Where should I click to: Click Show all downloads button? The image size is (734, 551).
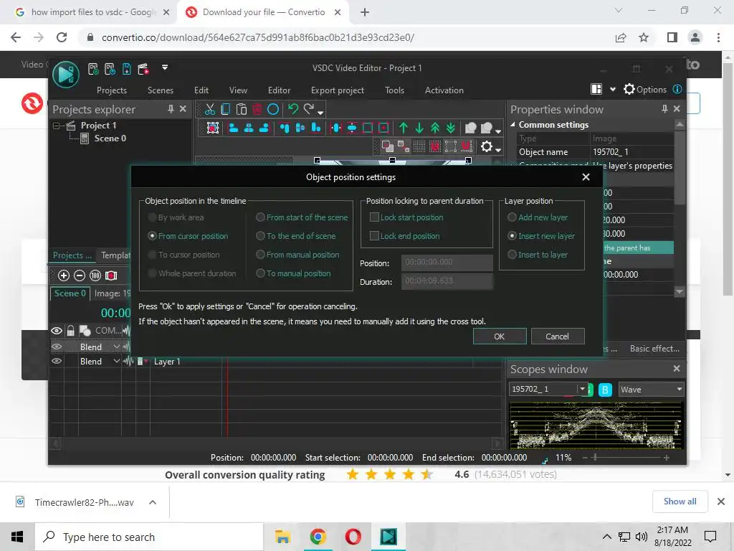[680, 501]
